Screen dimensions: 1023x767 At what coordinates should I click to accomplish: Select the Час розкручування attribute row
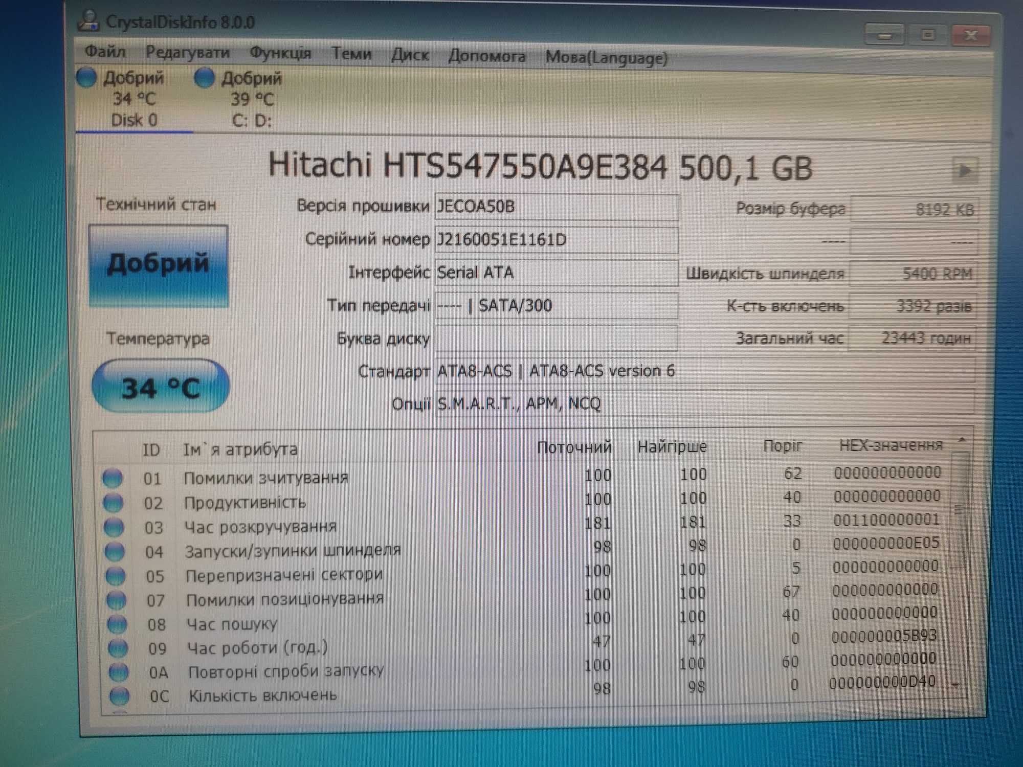(522, 524)
